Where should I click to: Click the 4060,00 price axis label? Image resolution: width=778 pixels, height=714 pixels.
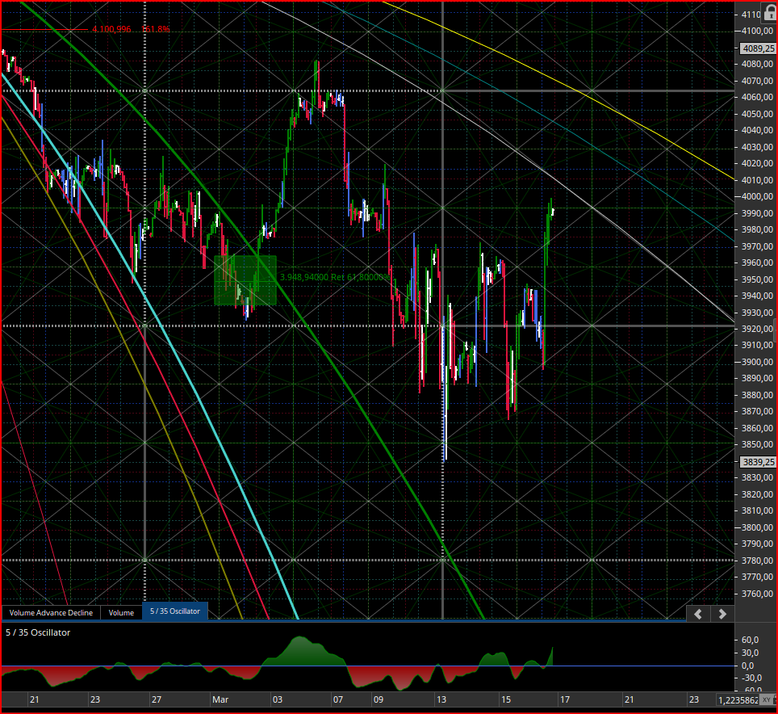click(x=757, y=97)
